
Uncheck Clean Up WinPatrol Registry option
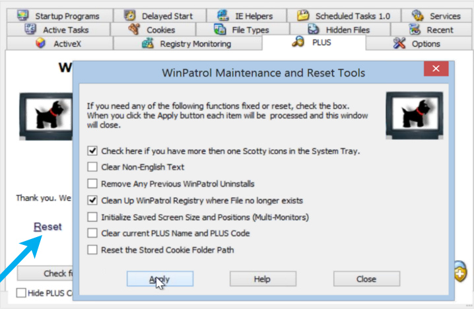[x=92, y=200]
